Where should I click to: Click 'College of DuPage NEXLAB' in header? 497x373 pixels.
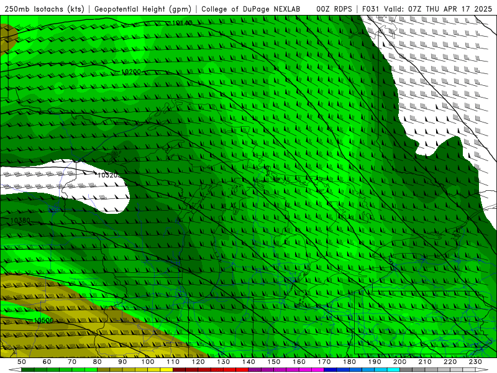coord(251,9)
